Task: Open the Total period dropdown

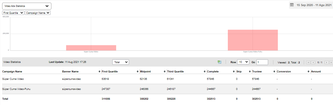Action: tap(121, 62)
